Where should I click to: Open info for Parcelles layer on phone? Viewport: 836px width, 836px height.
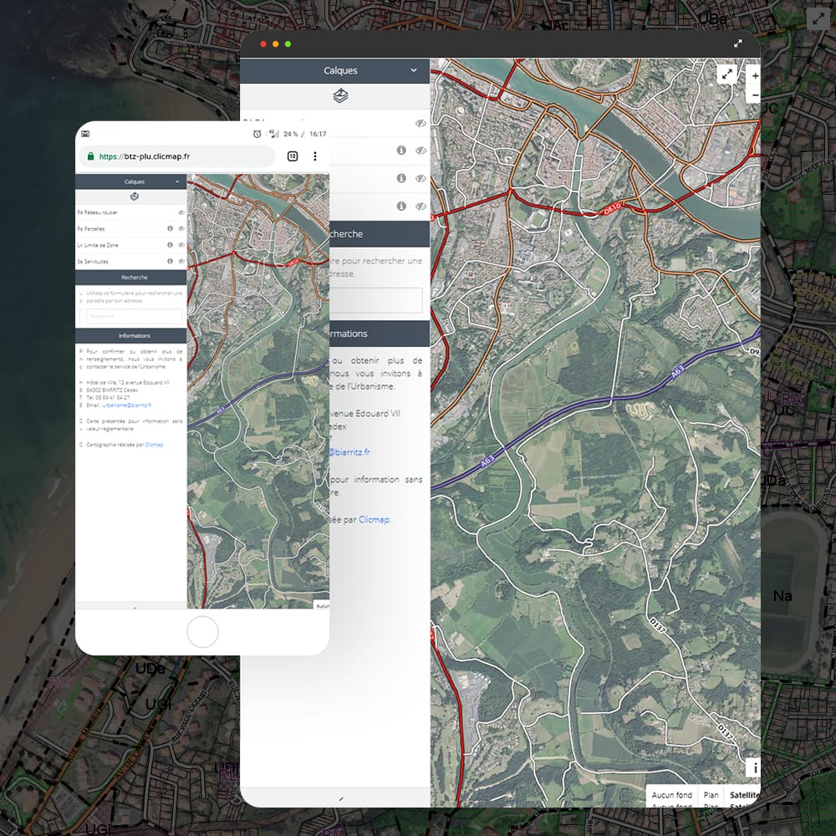tap(170, 228)
